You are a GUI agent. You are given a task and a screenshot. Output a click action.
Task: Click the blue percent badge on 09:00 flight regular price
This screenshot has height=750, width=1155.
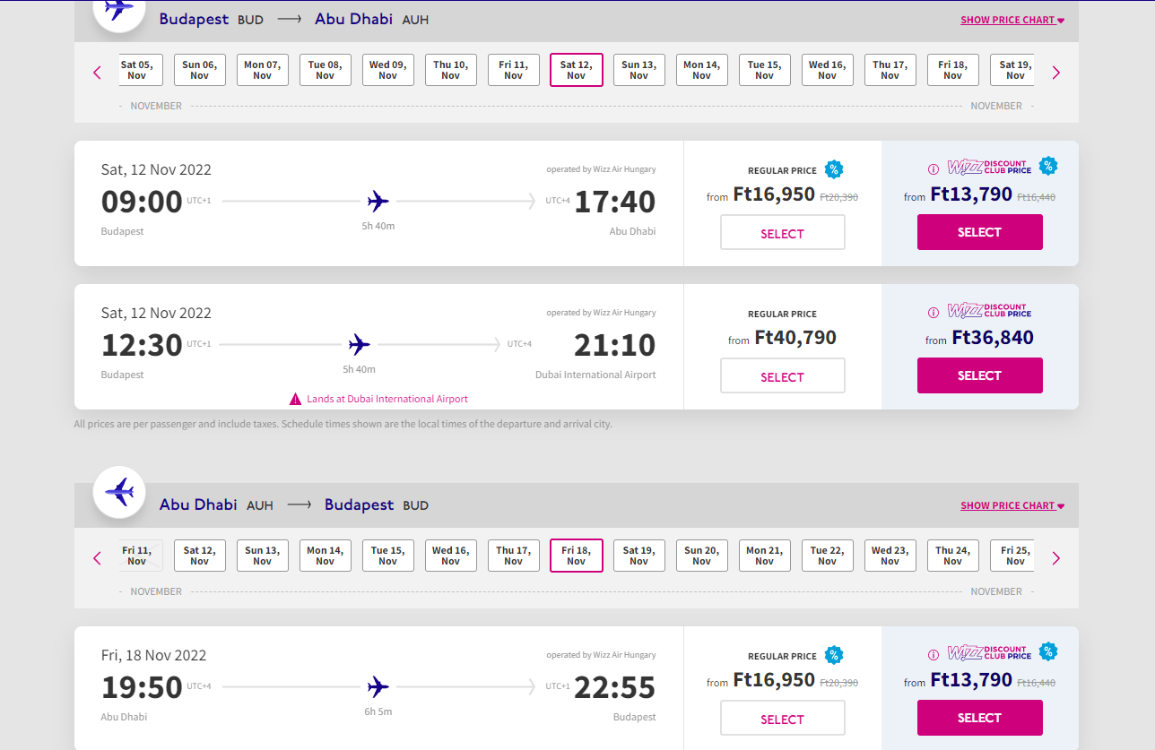pos(834,169)
